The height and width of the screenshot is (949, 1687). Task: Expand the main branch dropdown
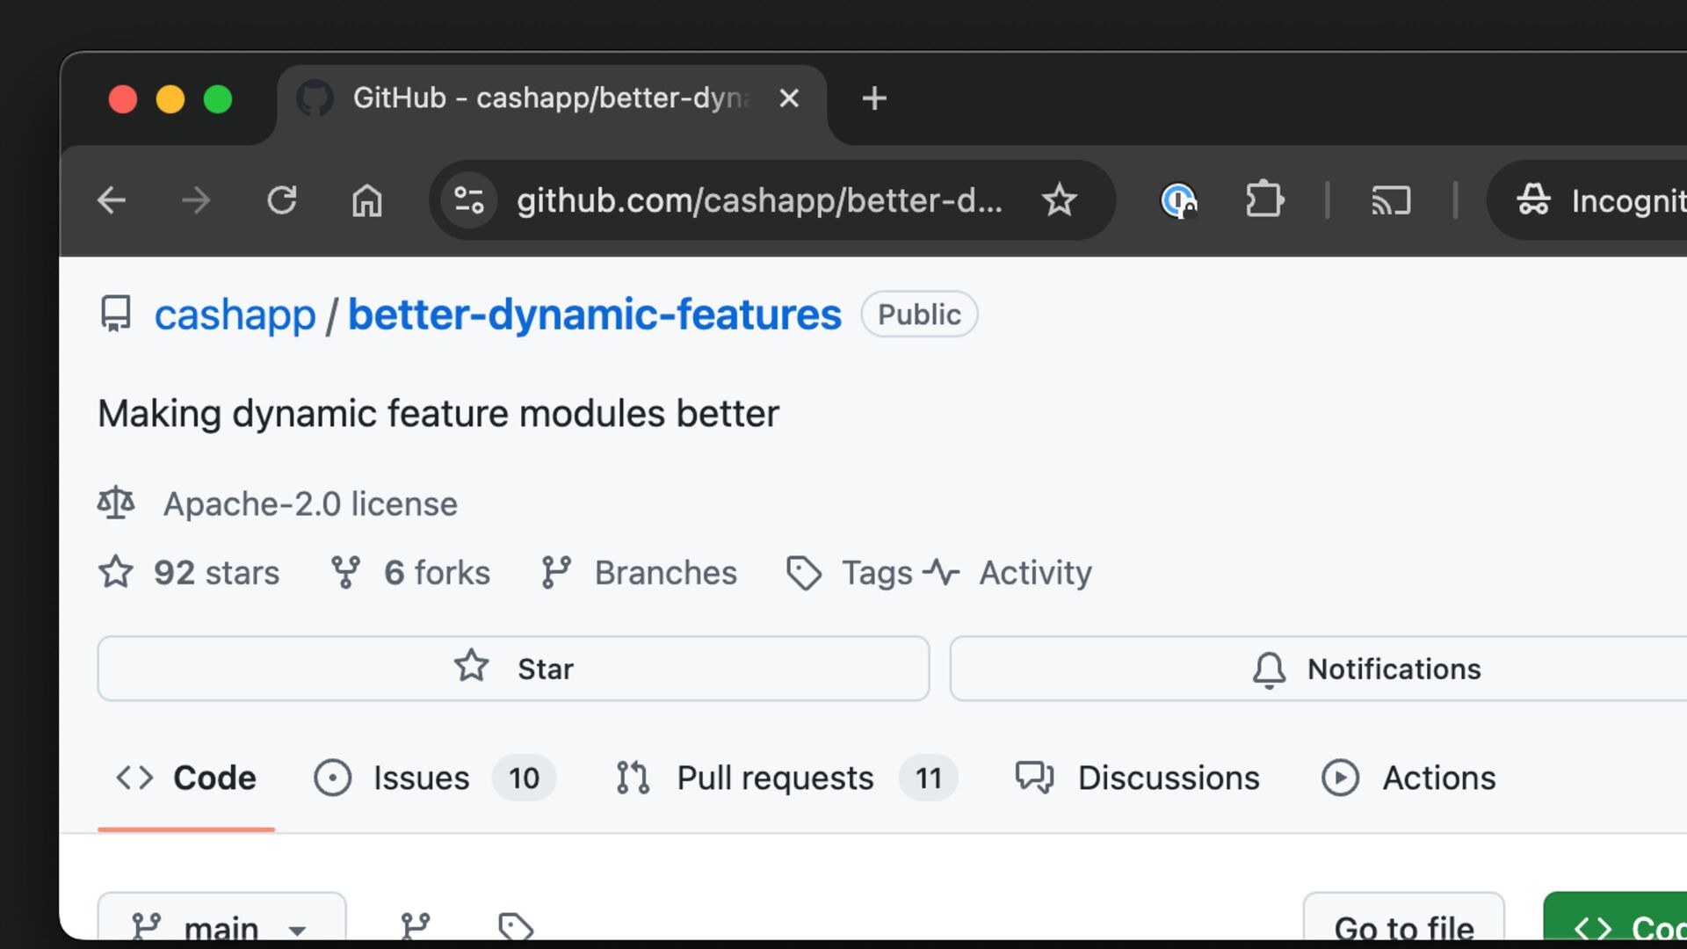click(221, 918)
